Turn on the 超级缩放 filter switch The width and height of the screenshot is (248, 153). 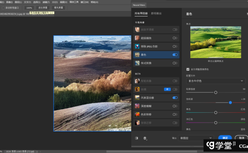(175, 38)
